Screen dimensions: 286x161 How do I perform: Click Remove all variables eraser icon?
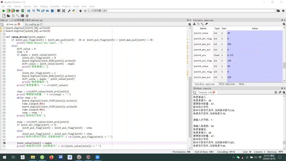[x=207, y=24]
